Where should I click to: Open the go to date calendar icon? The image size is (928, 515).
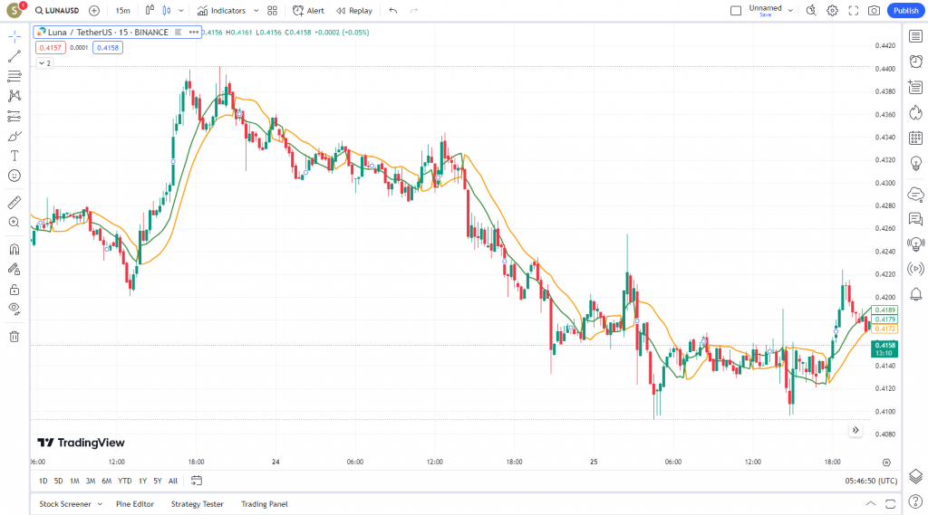197,481
